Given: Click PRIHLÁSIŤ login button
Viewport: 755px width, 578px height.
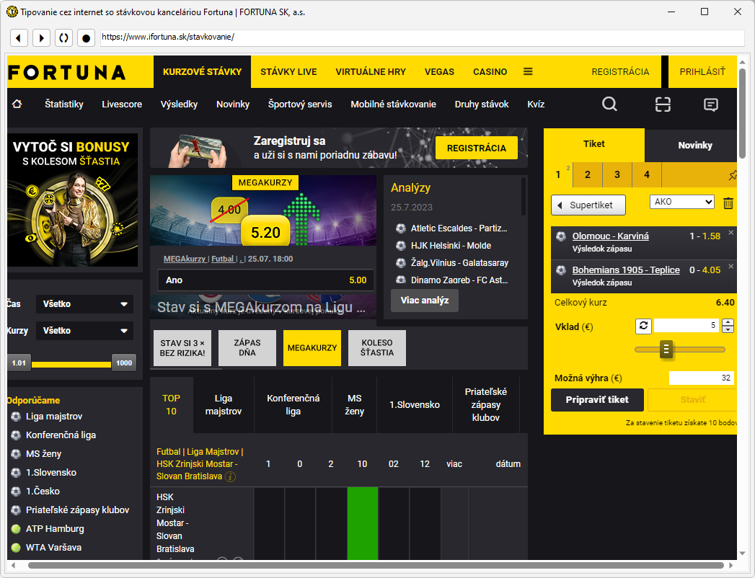Looking at the screenshot, I should click(702, 71).
